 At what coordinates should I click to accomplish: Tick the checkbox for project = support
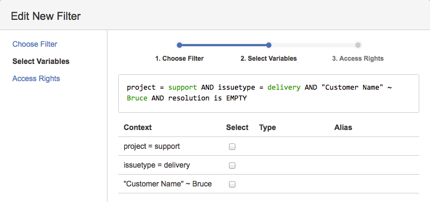(x=232, y=147)
